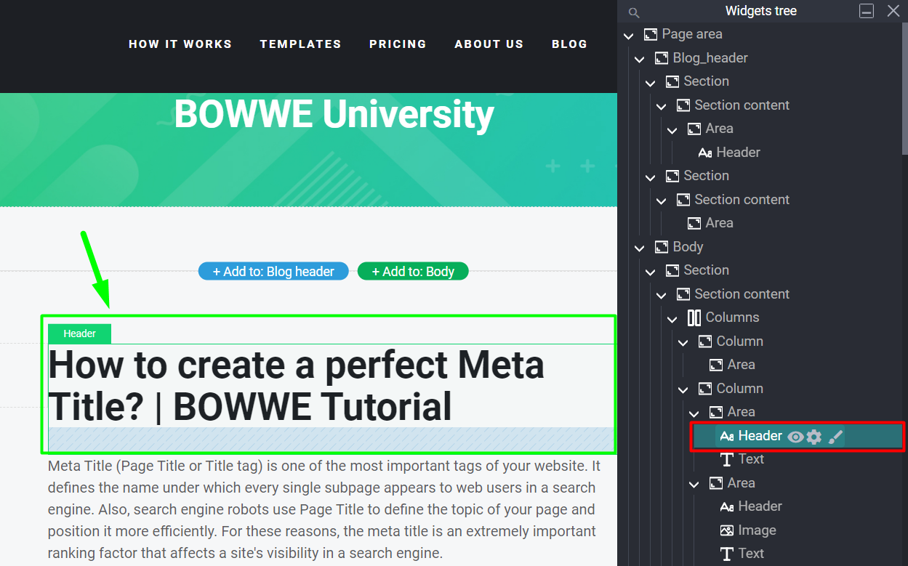Click the Blog_header widget icon
The image size is (908, 566).
pos(662,58)
